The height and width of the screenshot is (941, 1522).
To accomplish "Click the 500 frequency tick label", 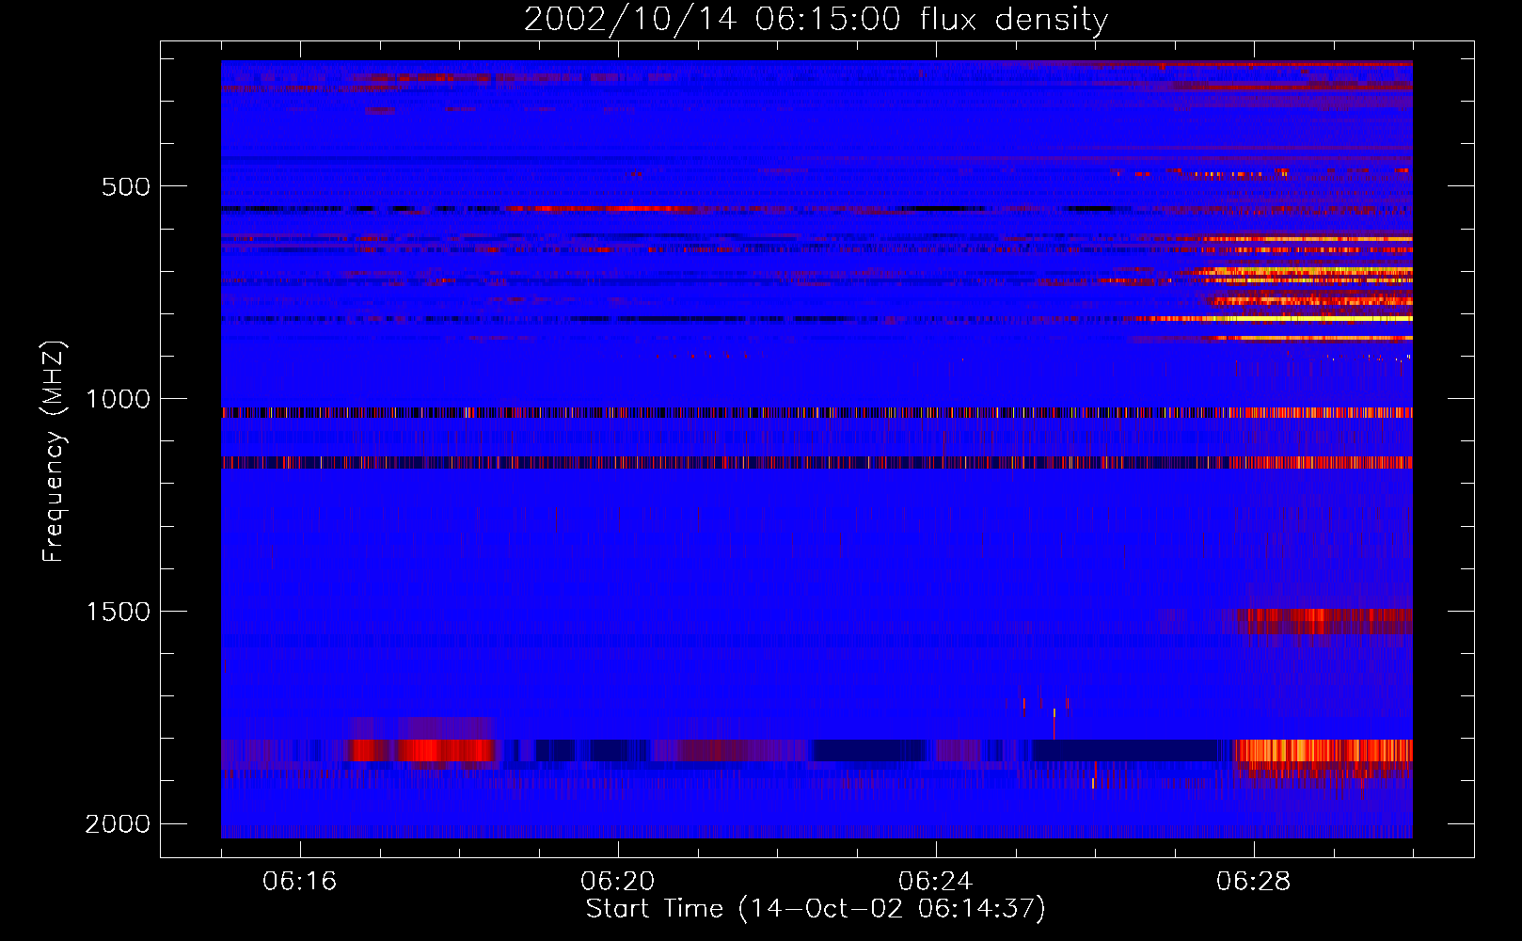I will click(126, 186).
